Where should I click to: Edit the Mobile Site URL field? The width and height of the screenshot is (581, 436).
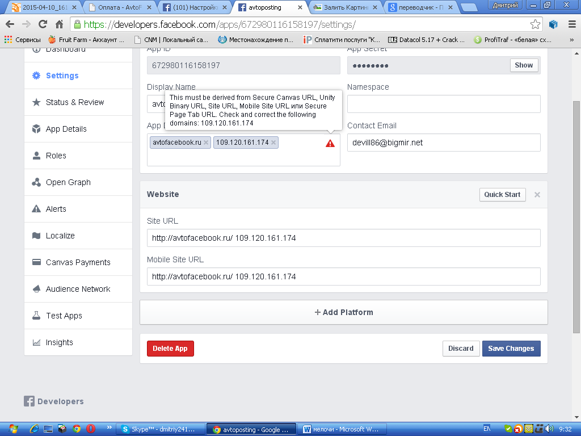point(343,276)
